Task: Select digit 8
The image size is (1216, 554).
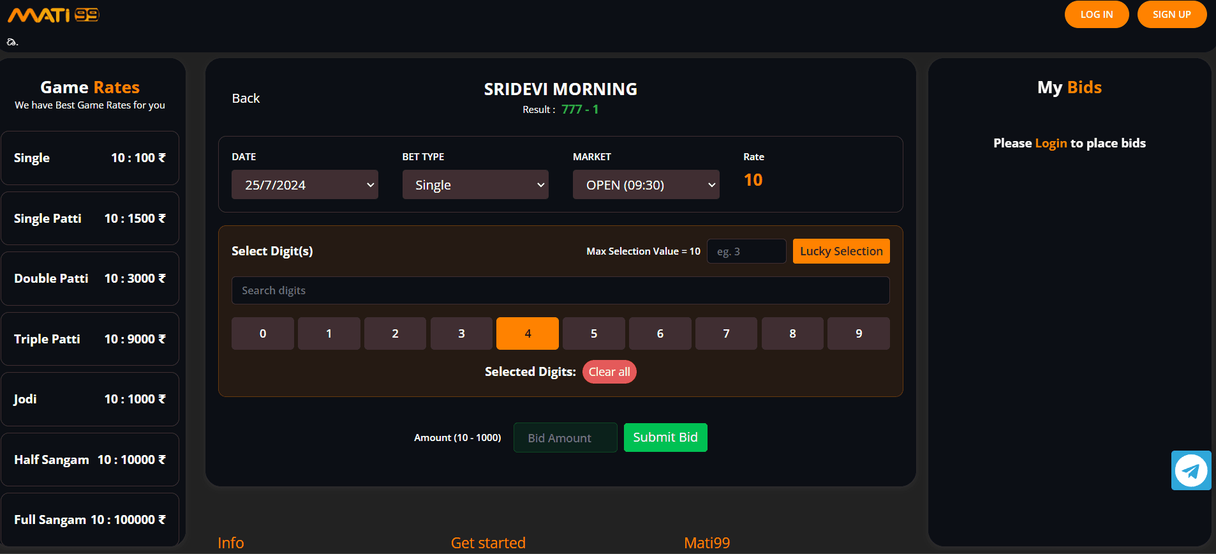Action: click(x=792, y=334)
